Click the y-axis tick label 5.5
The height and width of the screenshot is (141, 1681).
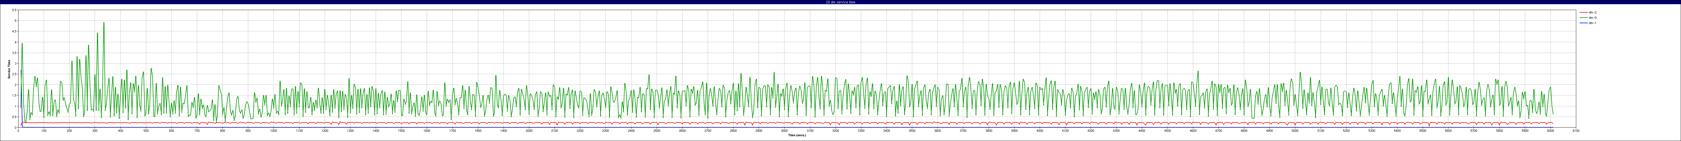click(x=14, y=10)
